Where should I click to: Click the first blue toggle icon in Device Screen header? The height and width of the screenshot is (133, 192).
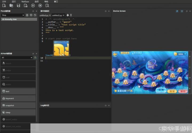click(x=177, y=11)
